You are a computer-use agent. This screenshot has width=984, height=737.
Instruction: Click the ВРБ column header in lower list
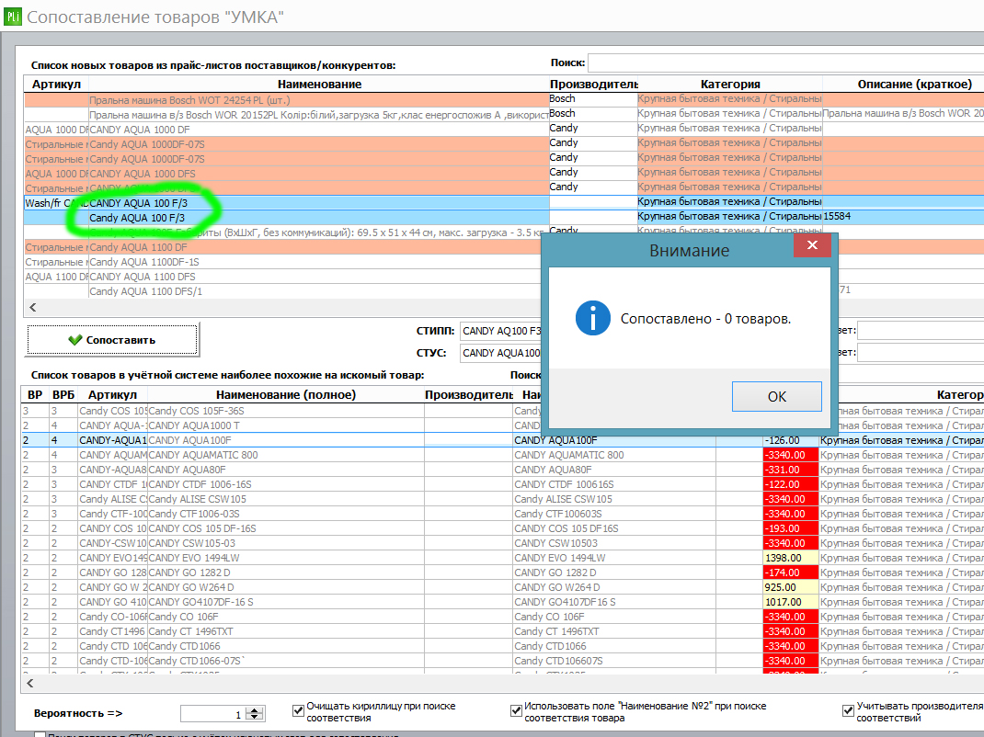click(63, 394)
